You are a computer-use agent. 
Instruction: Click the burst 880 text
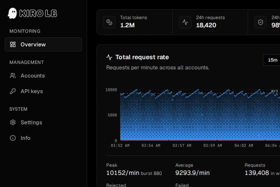pyautogui.click(x=151, y=173)
